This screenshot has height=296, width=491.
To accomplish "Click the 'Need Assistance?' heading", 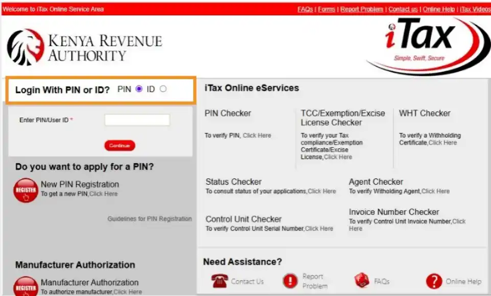I will tap(242, 262).
